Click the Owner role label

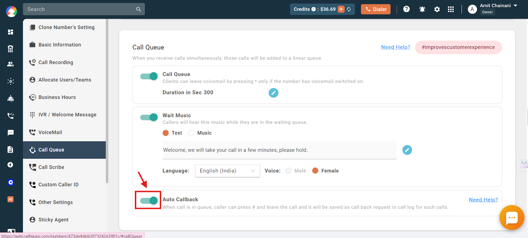pyautogui.click(x=487, y=12)
